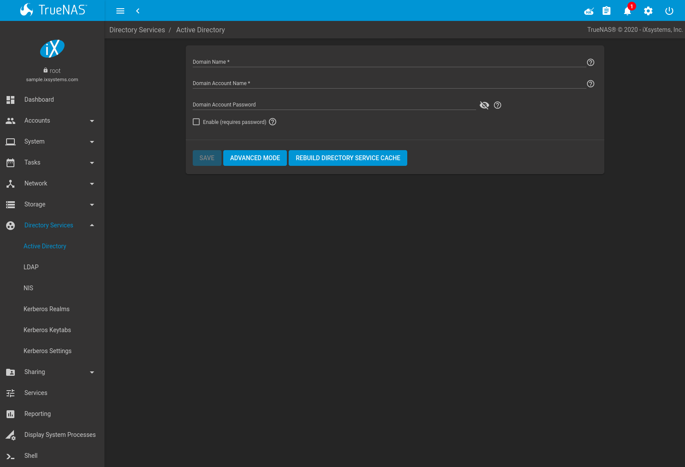The width and height of the screenshot is (685, 467).
Task: Enable Active Directory checkbox
Action: pos(196,122)
